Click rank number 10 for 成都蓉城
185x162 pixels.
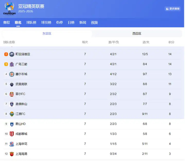6,134
